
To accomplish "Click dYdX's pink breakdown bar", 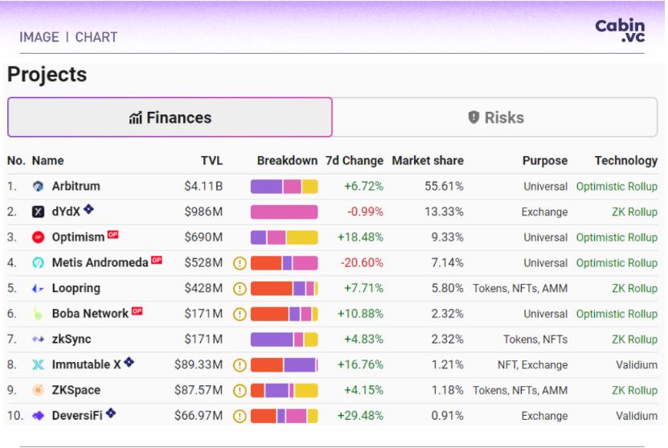I will 284,212.
